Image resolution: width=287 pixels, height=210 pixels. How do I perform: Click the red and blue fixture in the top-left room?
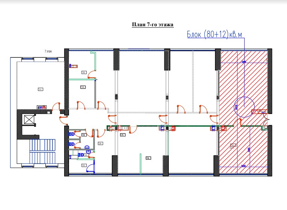click(x=74, y=66)
